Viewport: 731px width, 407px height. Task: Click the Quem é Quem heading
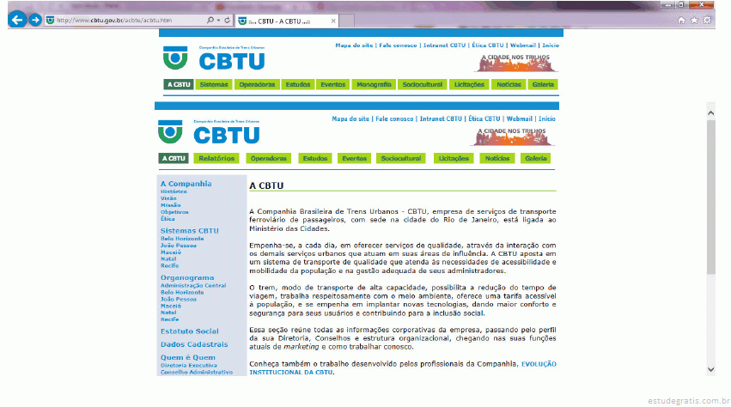pyautogui.click(x=188, y=357)
